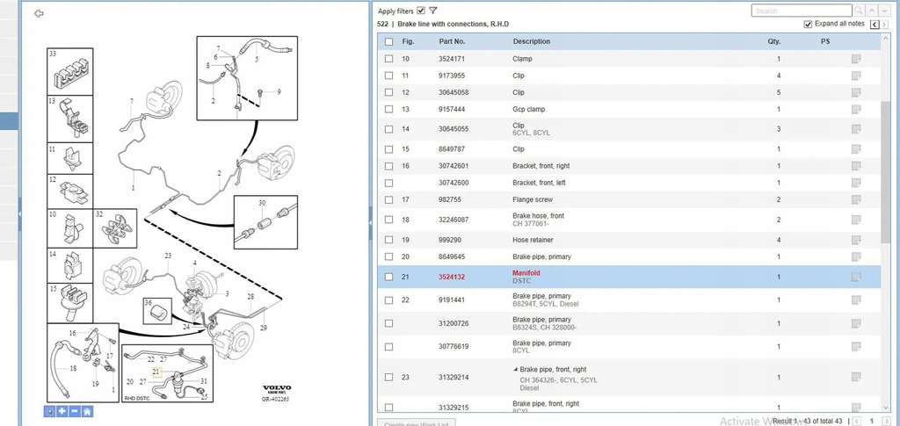Select part number 32246087 cell

pos(453,220)
